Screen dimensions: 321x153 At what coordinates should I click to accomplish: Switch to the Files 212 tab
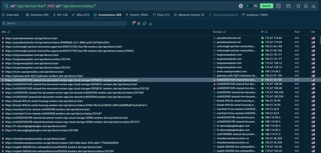161,15
